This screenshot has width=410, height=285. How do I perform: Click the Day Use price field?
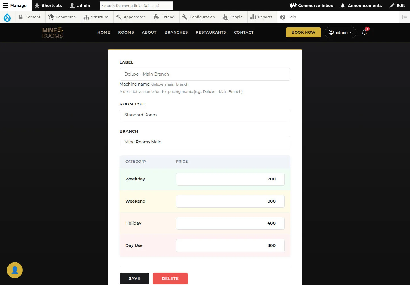pyautogui.click(x=230, y=245)
